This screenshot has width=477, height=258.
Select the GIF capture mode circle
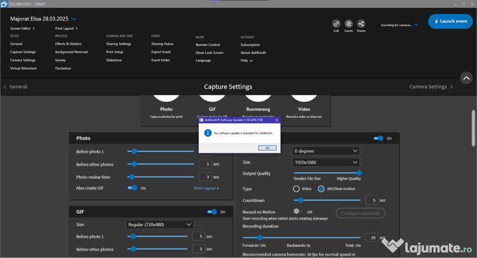tap(212, 98)
